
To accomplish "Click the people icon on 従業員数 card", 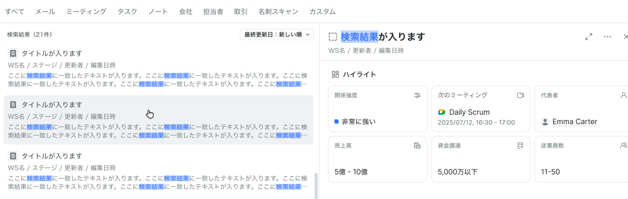I will (623, 146).
